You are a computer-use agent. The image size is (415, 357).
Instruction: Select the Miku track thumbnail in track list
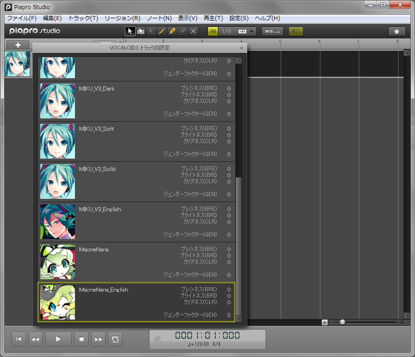point(17,64)
